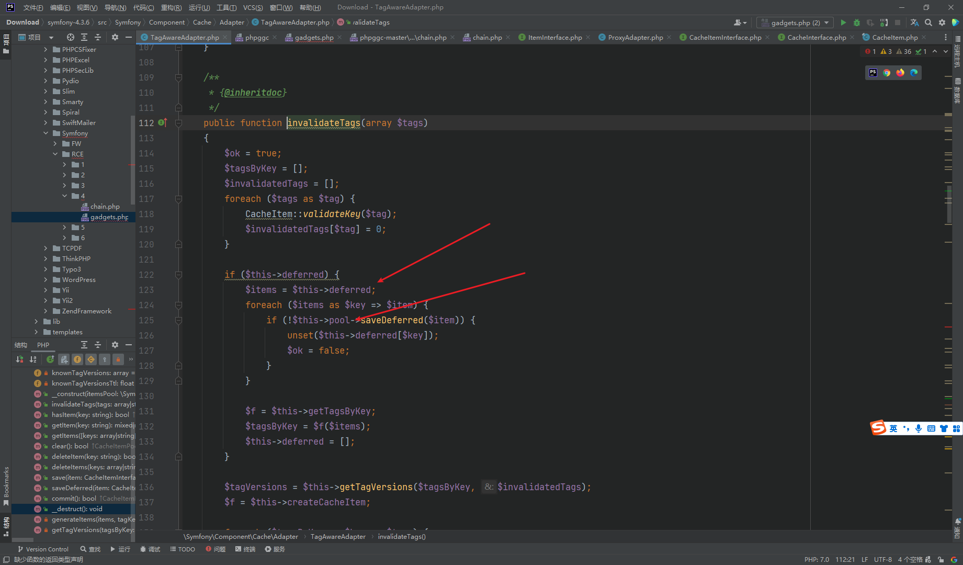This screenshot has height=565, width=963.
Task: Toggle show non-public lock filter in Structure
Action: pos(118,359)
